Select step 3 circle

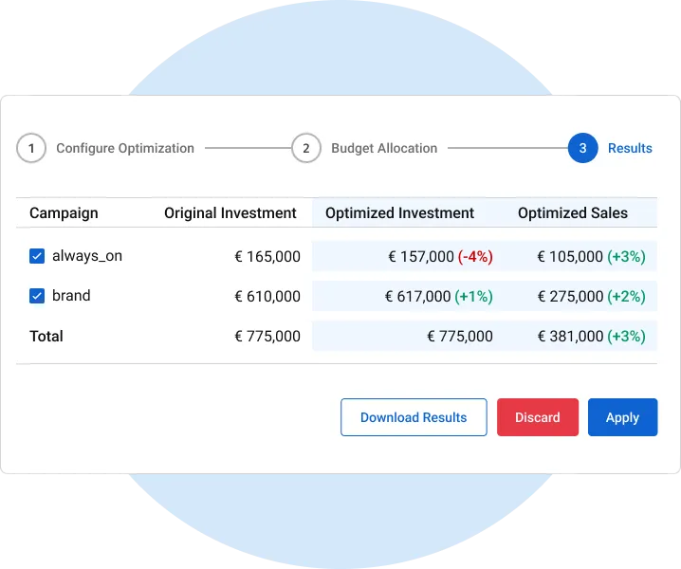pos(583,148)
